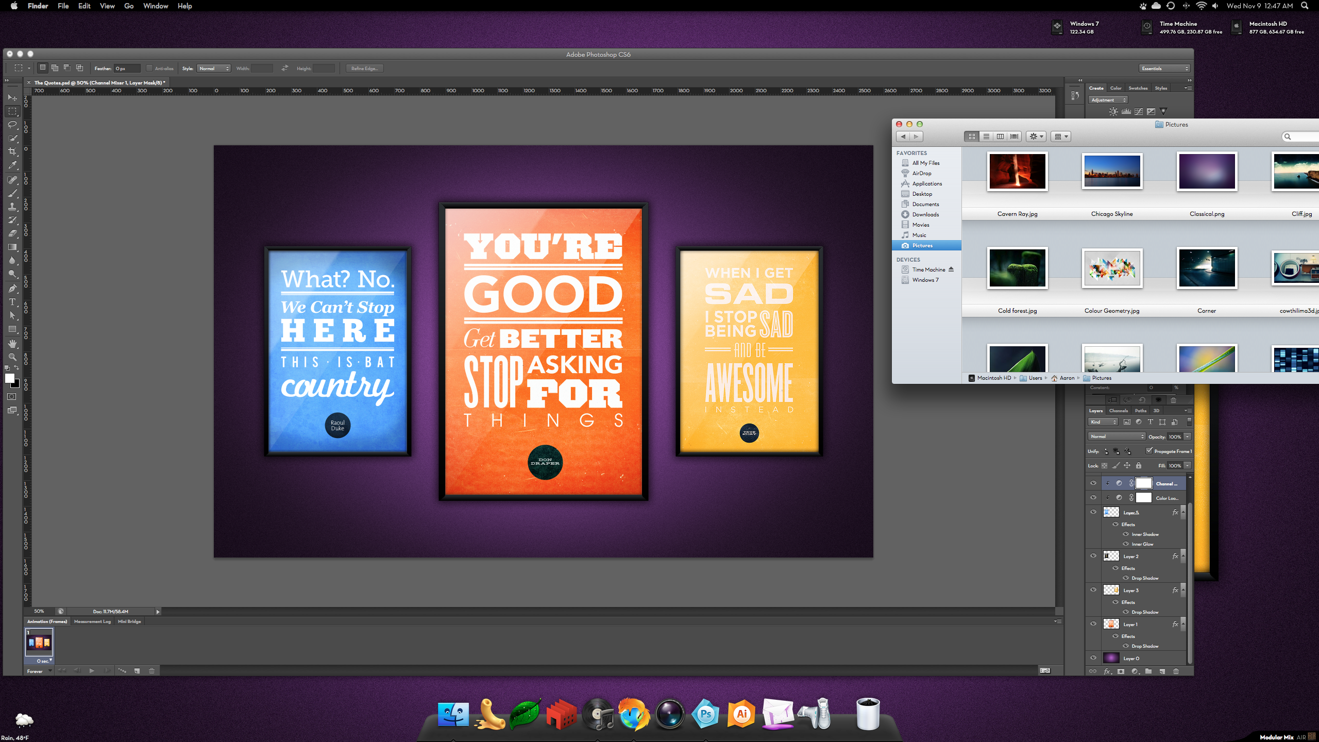Select the Hand tool
1319x742 pixels.
tap(12, 344)
